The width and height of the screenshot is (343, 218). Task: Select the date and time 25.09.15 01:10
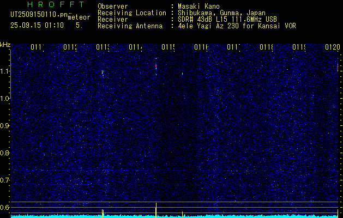click(37, 25)
